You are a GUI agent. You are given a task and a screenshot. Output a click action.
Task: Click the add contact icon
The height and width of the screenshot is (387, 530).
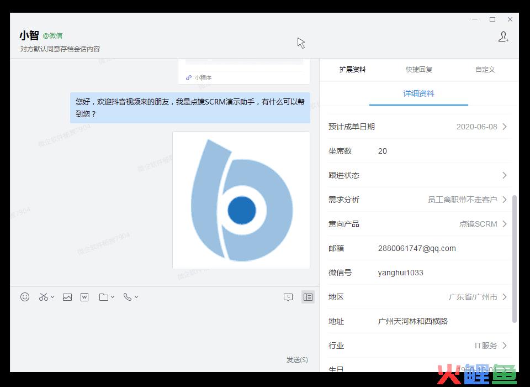[504, 36]
